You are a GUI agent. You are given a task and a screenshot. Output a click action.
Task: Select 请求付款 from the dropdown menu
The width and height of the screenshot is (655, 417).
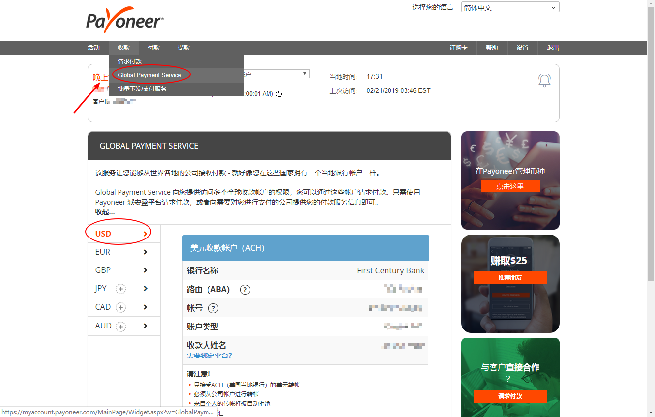click(177, 61)
